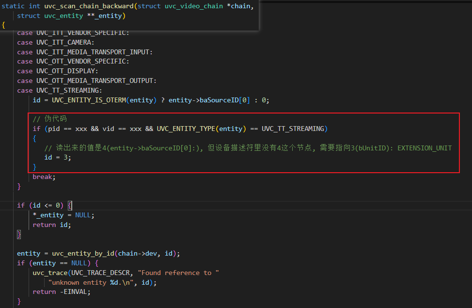Click the UVC_ENTITY_TYPE(entity) macro call
The image size is (472, 308).
point(202,129)
